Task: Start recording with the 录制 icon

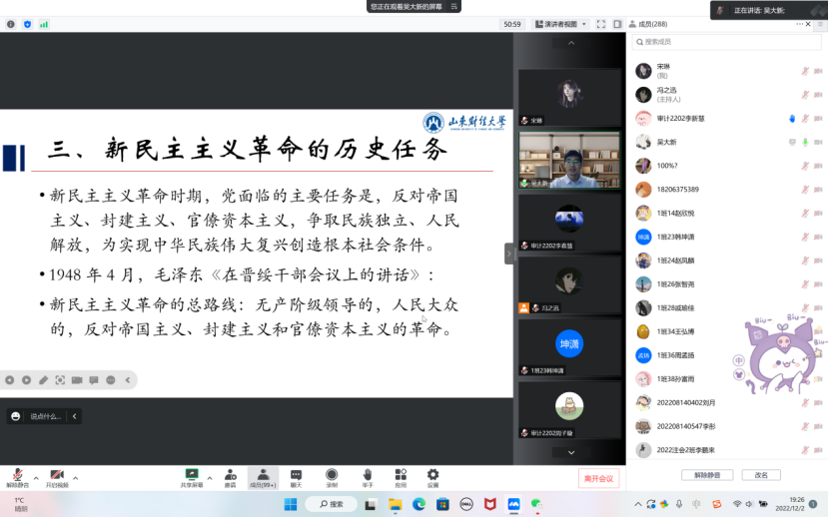Action: (332, 475)
